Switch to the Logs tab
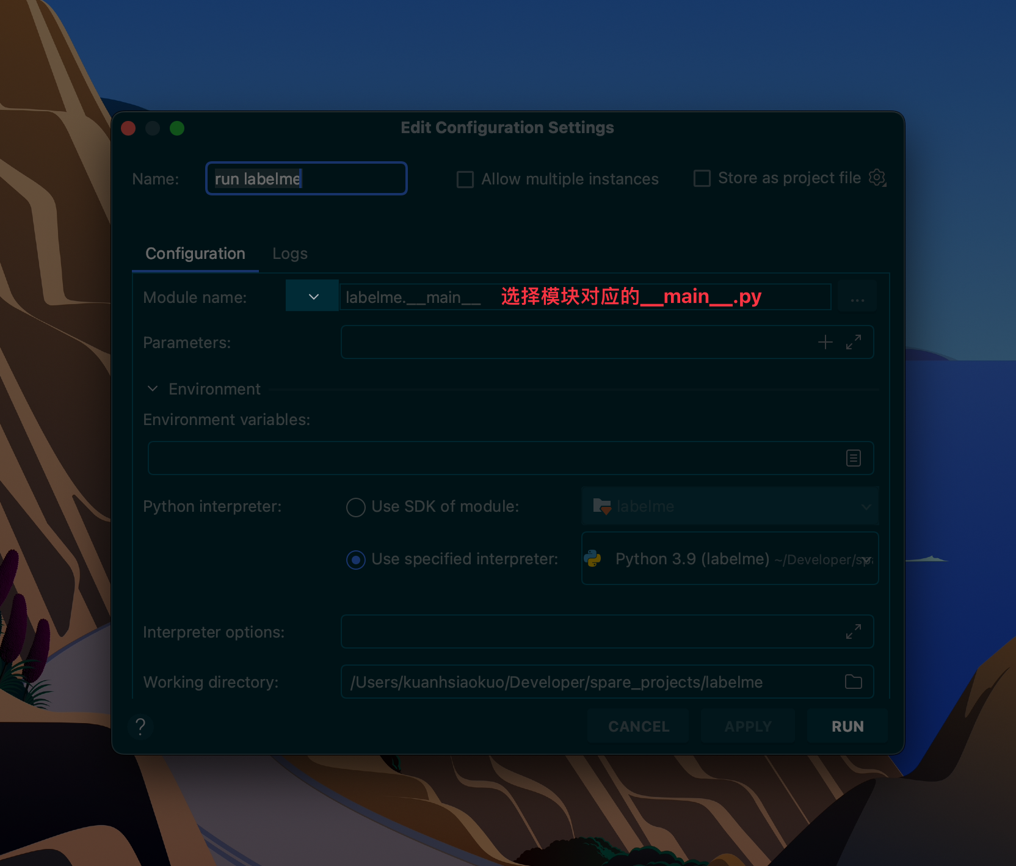Screen dimensions: 1016x866 290,253
